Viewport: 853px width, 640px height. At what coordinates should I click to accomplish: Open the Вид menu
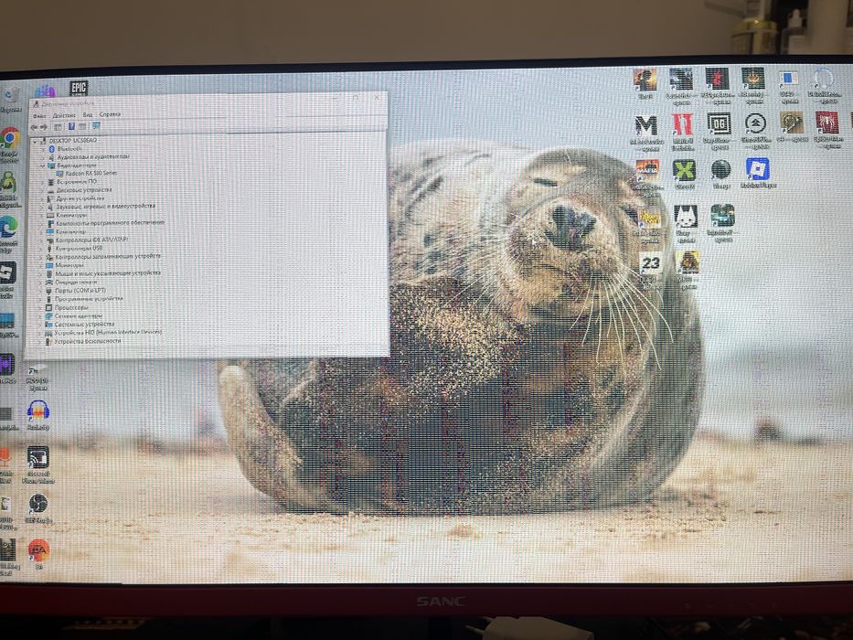(88, 115)
